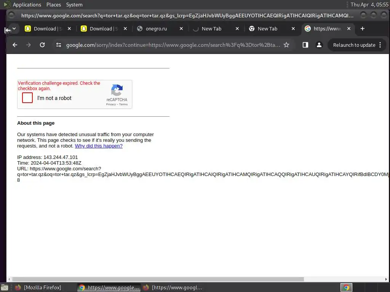390x292 pixels.
Task: Go back to previous page
Action: tap(15, 45)
